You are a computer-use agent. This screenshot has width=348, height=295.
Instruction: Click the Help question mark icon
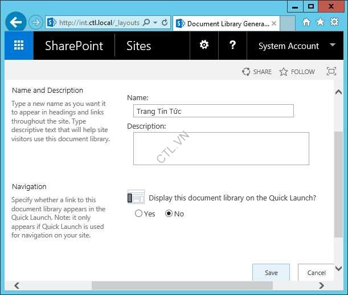click(232, 46)
